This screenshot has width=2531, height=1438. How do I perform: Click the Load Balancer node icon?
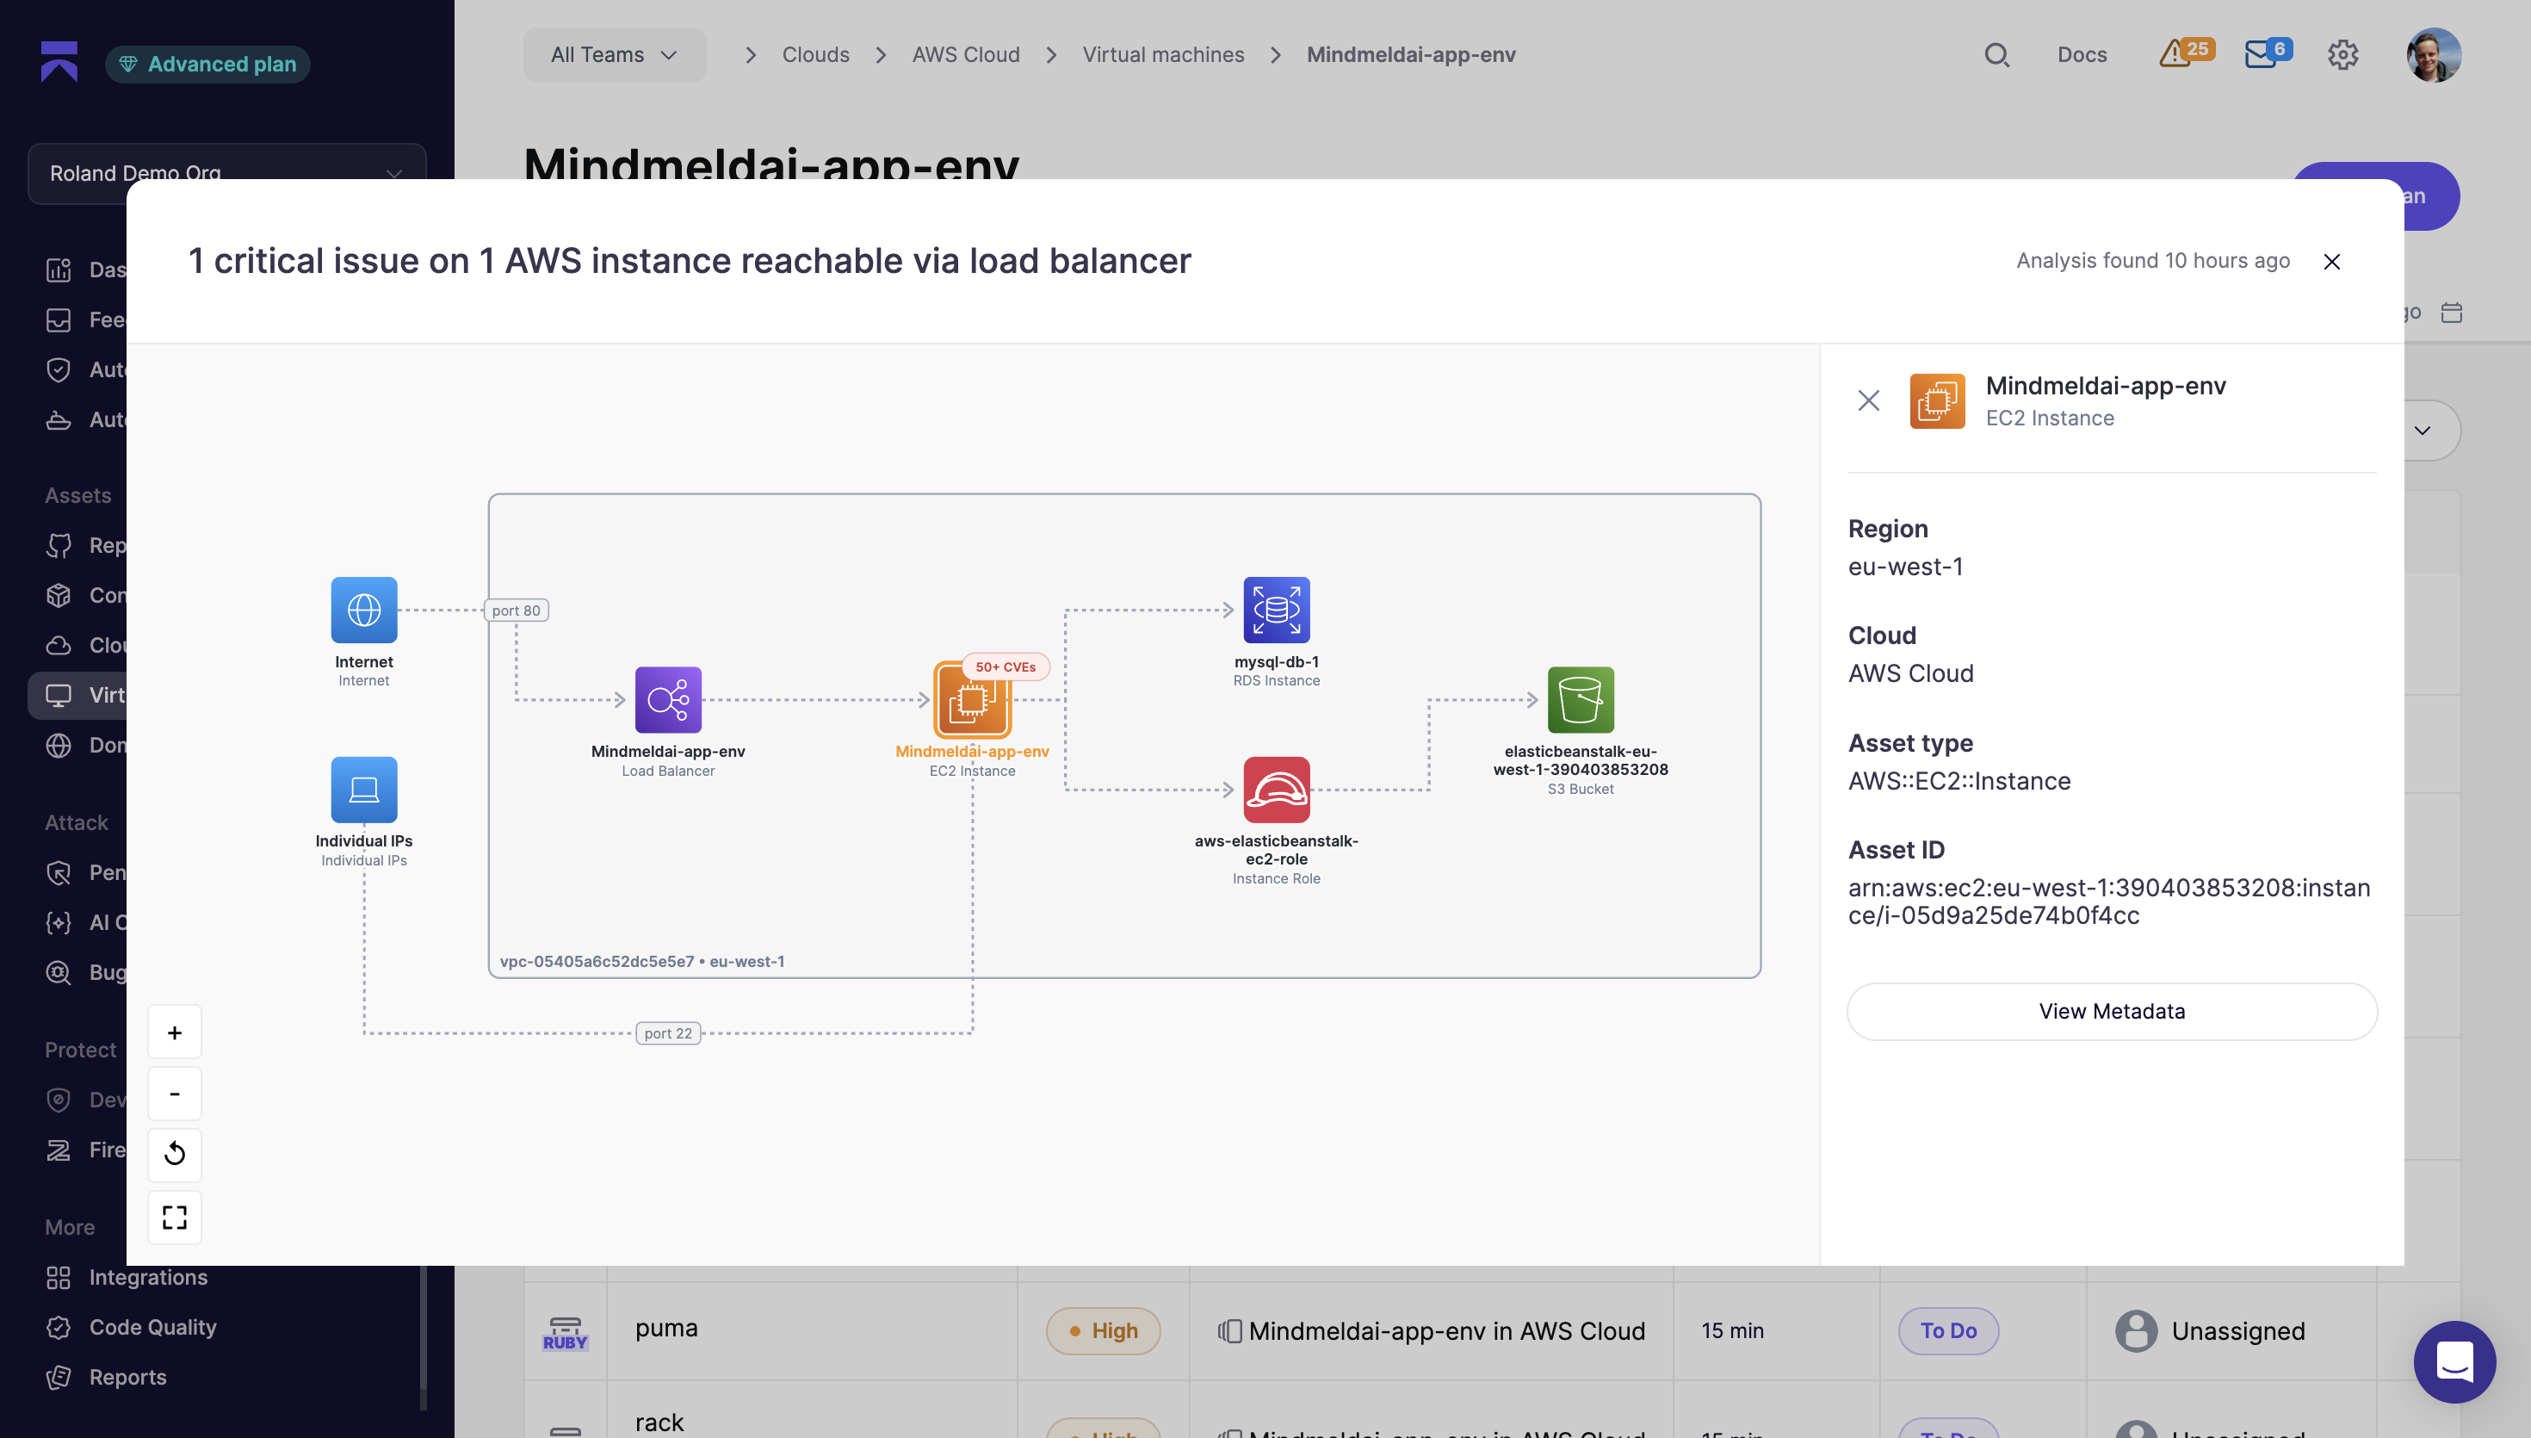[668, 699]
